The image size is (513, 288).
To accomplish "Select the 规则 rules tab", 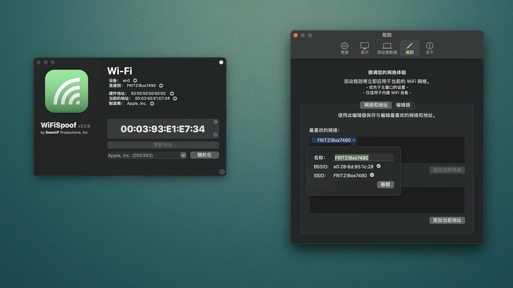I will point(409,48).
